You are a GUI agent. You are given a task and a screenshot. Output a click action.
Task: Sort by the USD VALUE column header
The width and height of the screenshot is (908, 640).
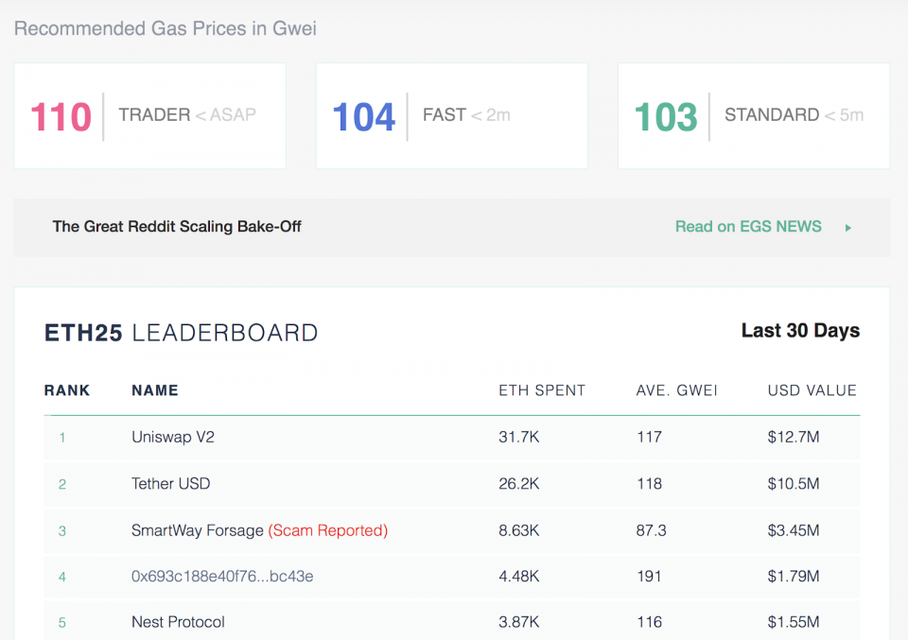point(812,390)
